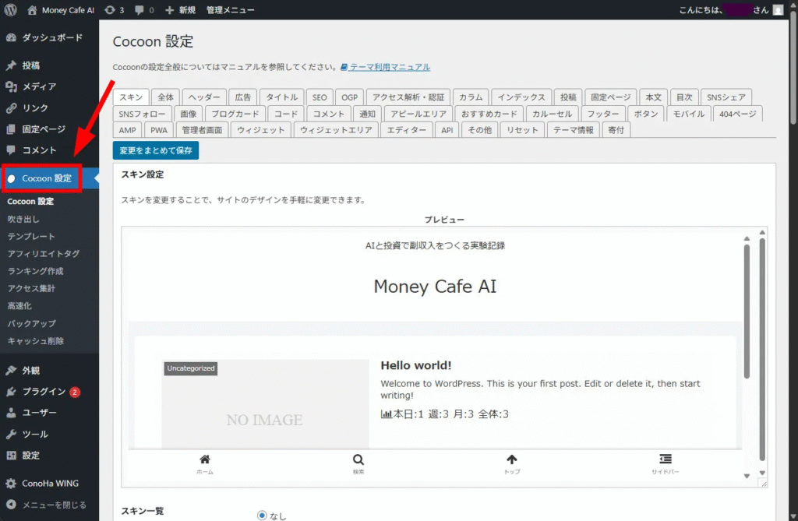Click ホーム icon in preview footer

click(x=205, y=463)
